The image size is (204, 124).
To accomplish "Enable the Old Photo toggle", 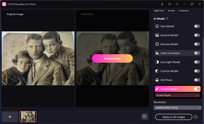I will pos(197,80).
